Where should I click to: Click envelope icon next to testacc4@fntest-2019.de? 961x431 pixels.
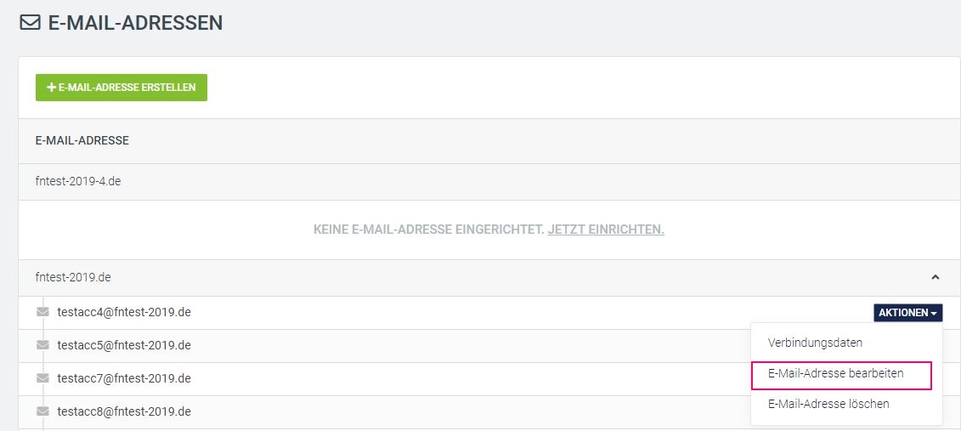pos(42,312)
